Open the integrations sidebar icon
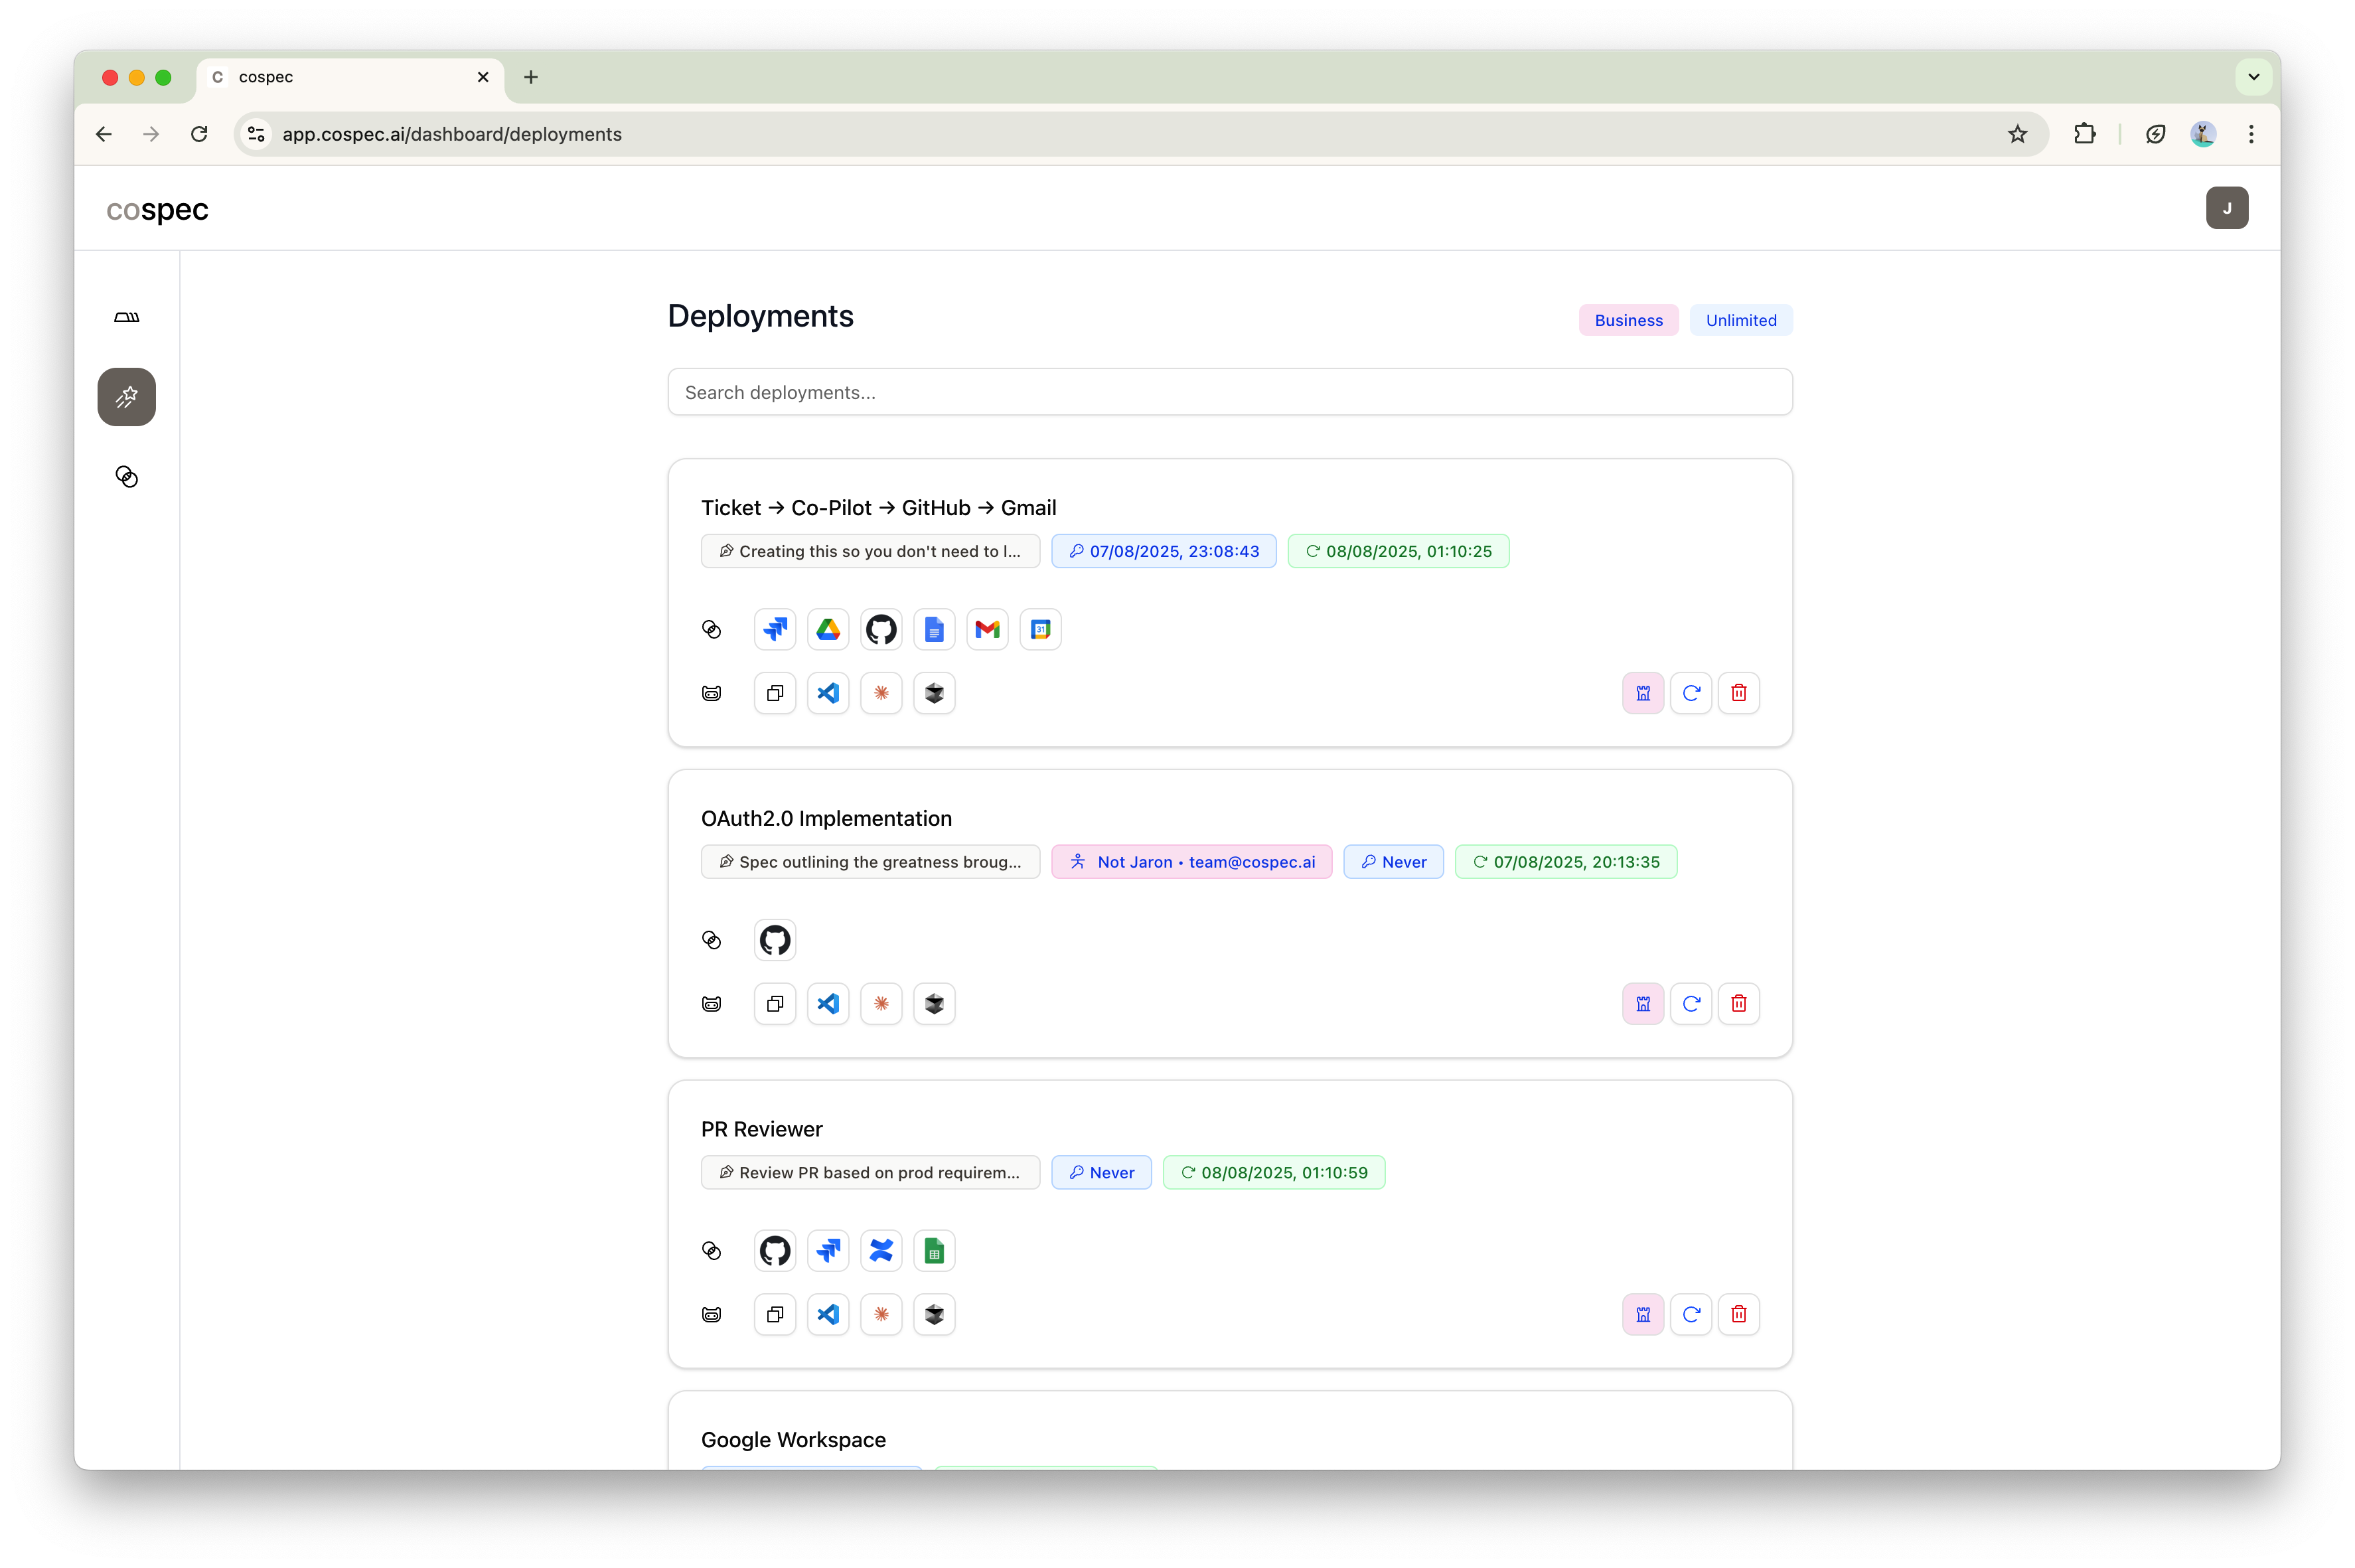2355x1568 pixels. pyautogui.click(x=126, y=476)
